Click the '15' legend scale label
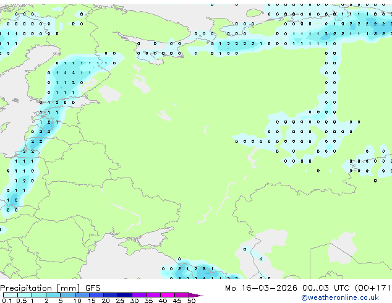The width and height of the screenshot is (392, 303). click(x=92, y=301)
